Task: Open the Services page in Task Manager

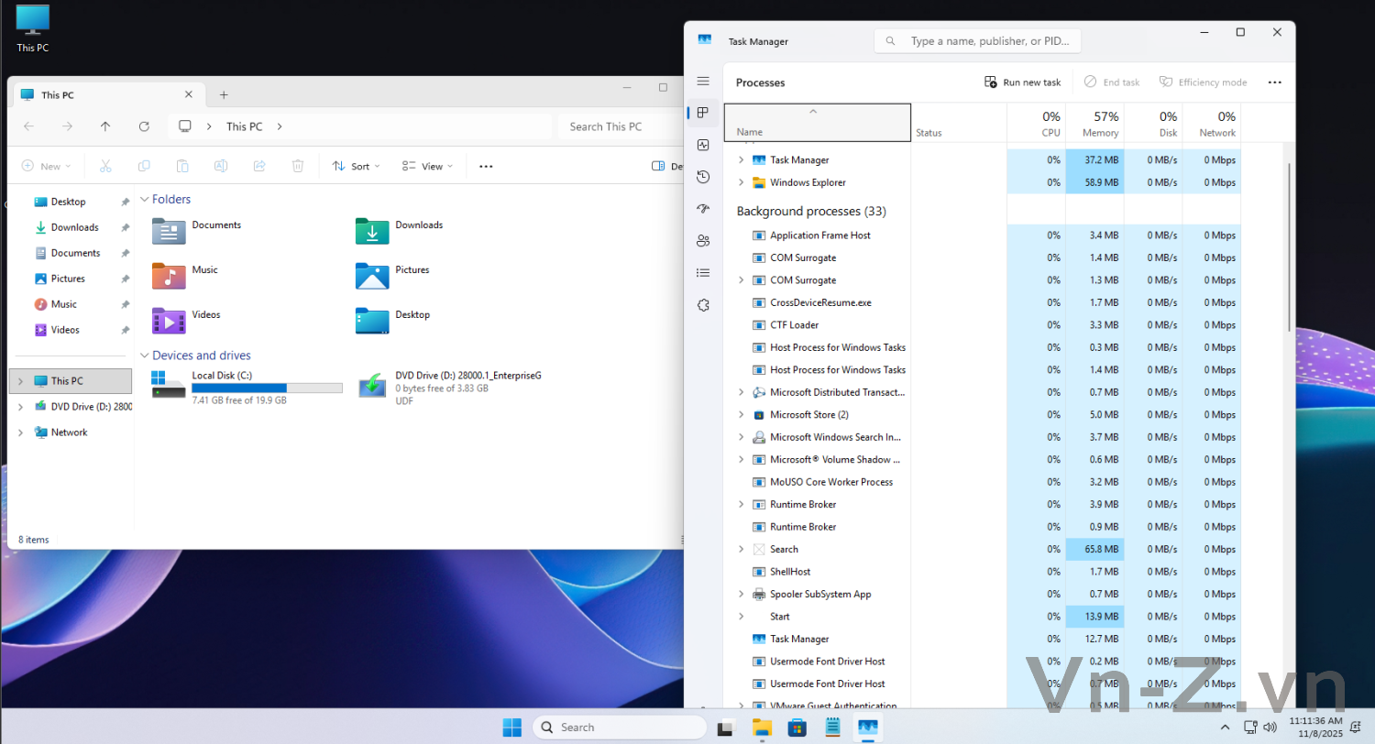Action: [x=703, y=305]
